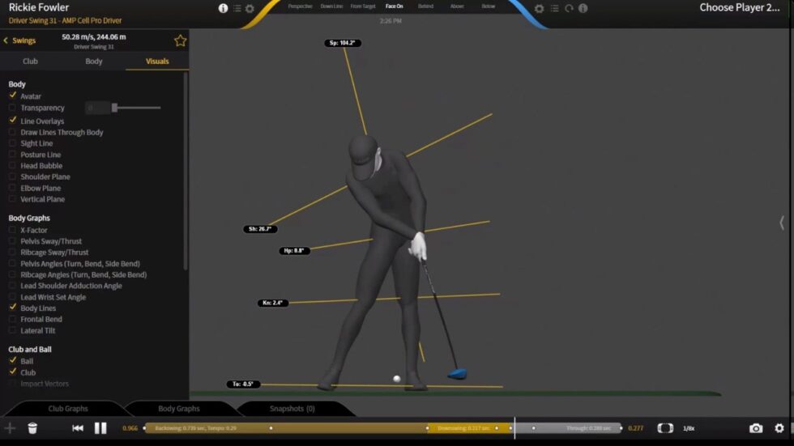Switch to From Target camera view

[x=363, y=6]
